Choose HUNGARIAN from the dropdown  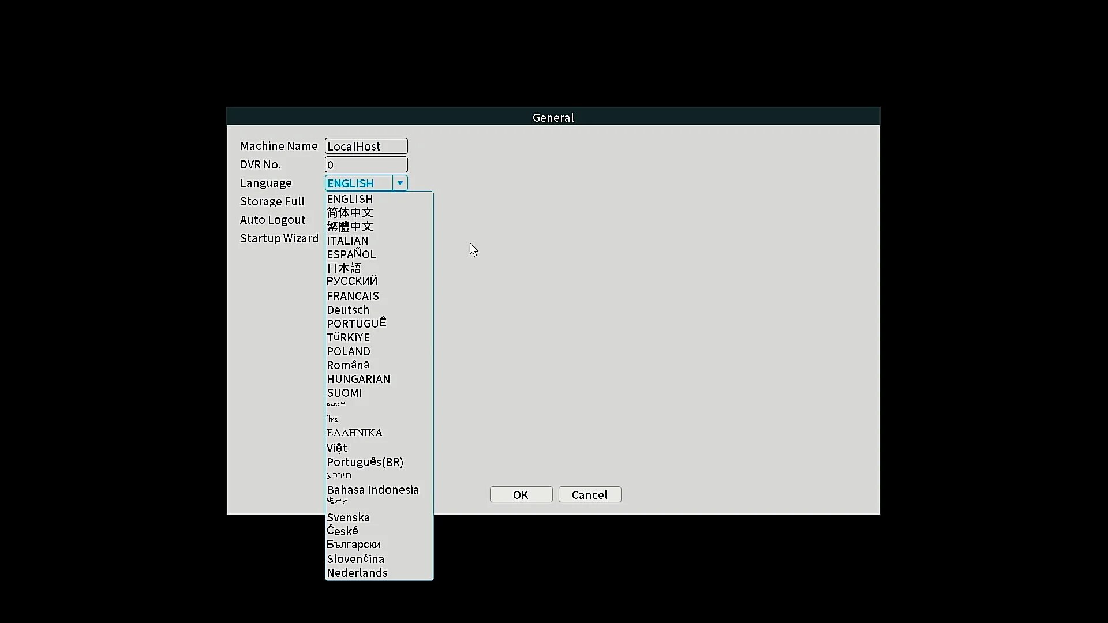358,379
